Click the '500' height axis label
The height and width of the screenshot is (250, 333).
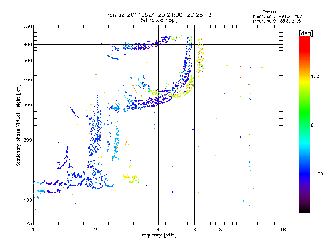(27, 60)
